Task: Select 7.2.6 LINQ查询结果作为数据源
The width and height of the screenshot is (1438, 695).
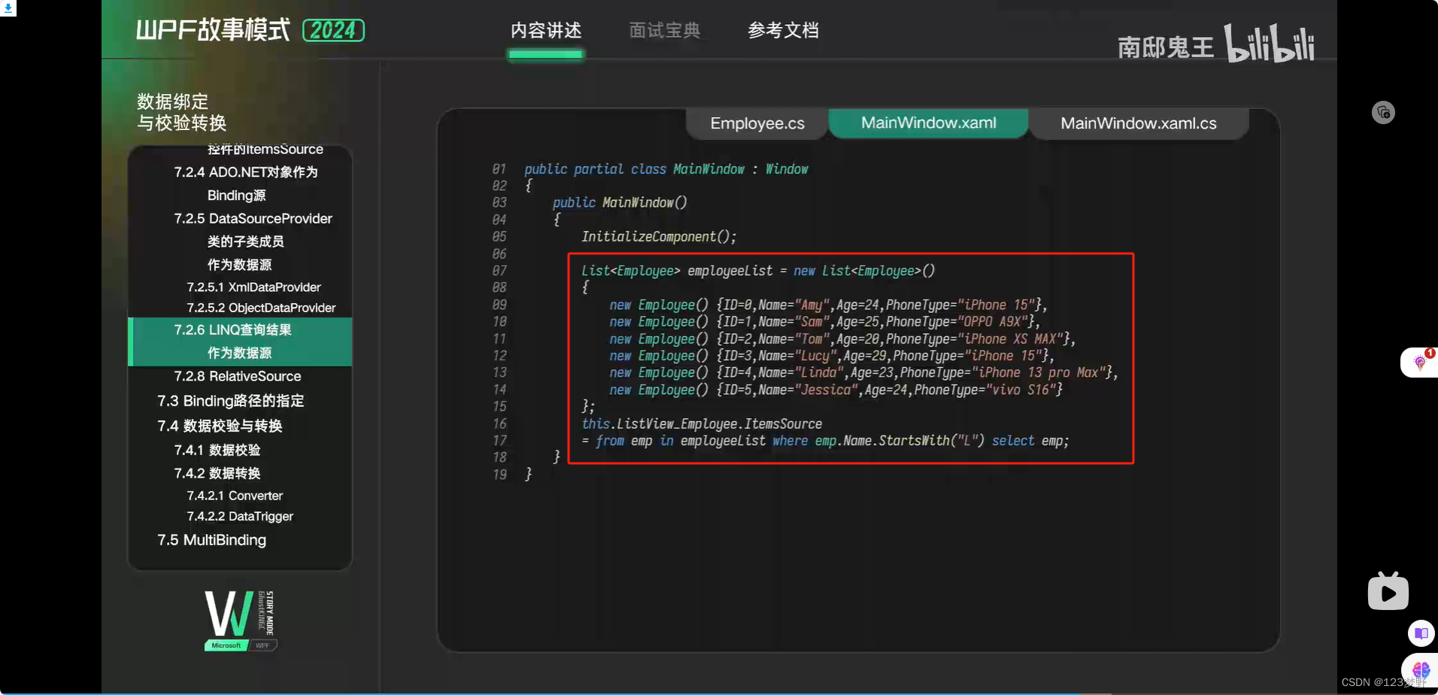Action: pos(240,341)
